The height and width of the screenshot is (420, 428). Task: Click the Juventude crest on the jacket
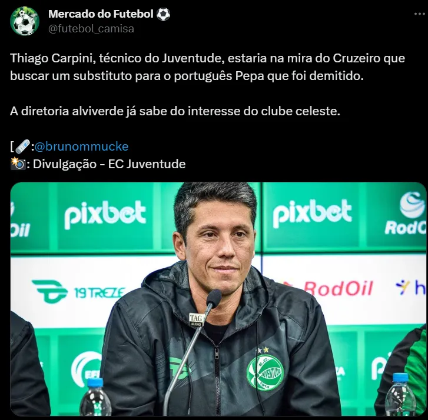[264, 372]
